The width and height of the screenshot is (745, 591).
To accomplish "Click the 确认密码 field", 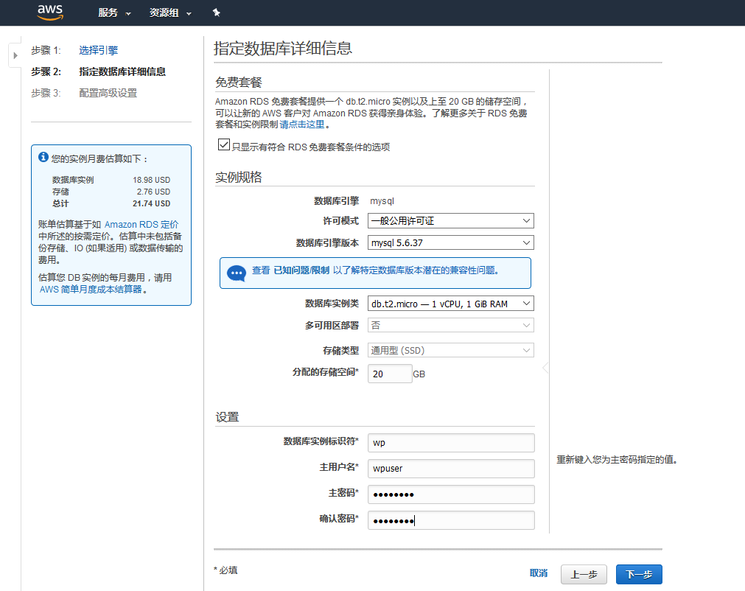I will pyautogui.click(x=451, y=520).
